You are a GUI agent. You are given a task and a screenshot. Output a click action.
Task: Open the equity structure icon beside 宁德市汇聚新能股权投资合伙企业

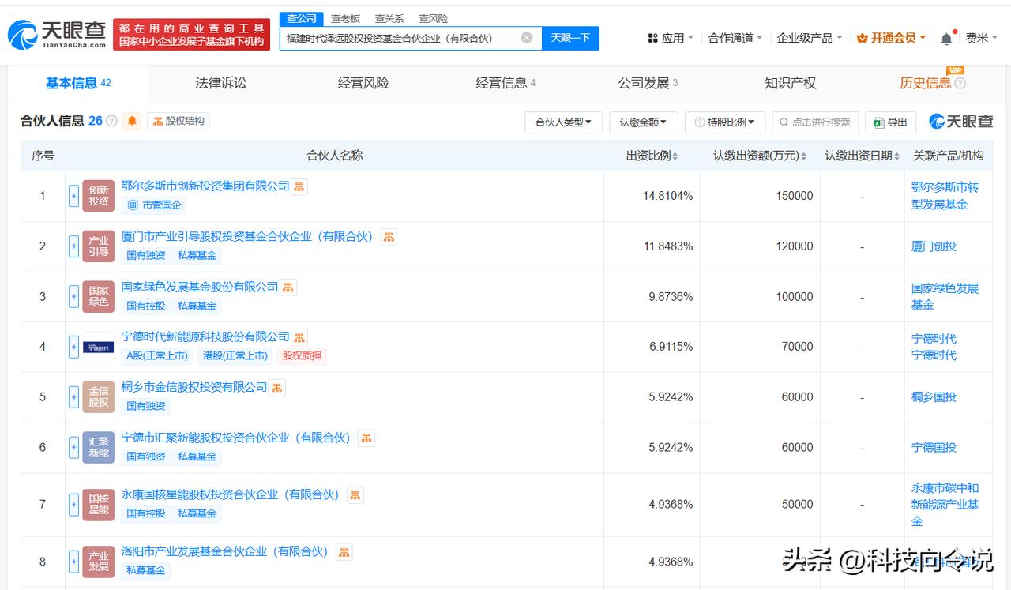point(366,438)
